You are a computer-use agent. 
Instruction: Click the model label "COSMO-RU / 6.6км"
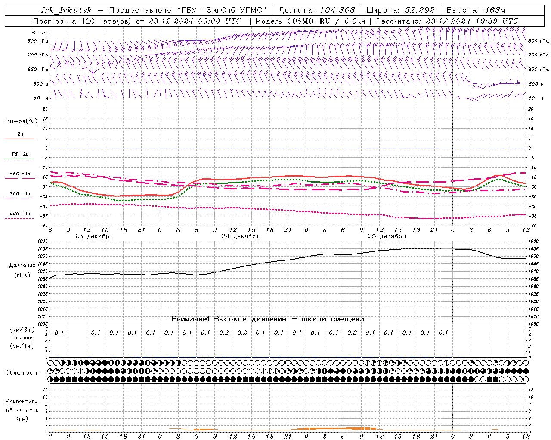point(326,21)
